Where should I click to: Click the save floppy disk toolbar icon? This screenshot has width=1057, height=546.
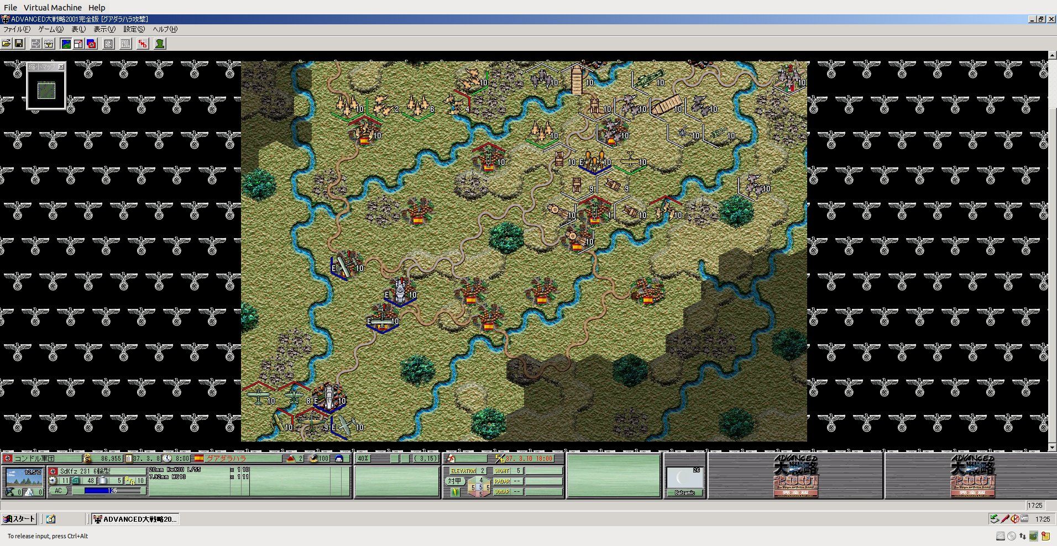[19, 44]
